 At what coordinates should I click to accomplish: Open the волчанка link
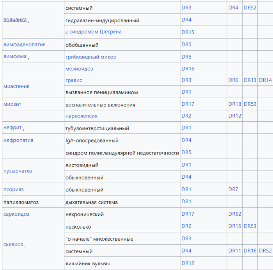tap(15, 20)
